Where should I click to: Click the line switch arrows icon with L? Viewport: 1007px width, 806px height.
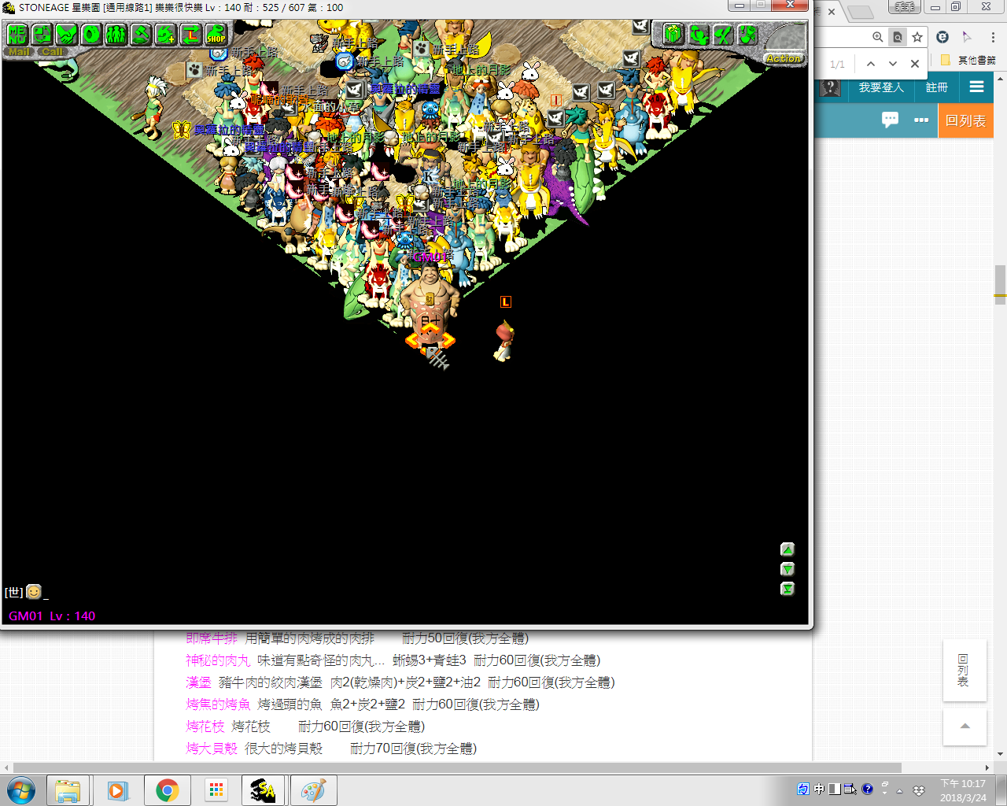click(191, 34)
